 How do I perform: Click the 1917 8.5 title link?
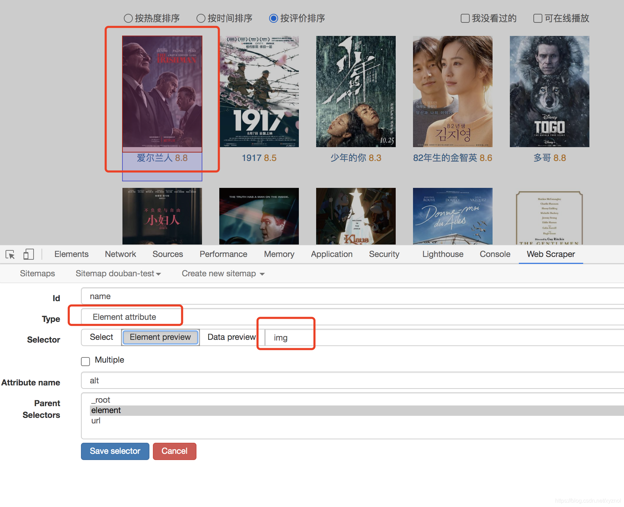[259, 158]
